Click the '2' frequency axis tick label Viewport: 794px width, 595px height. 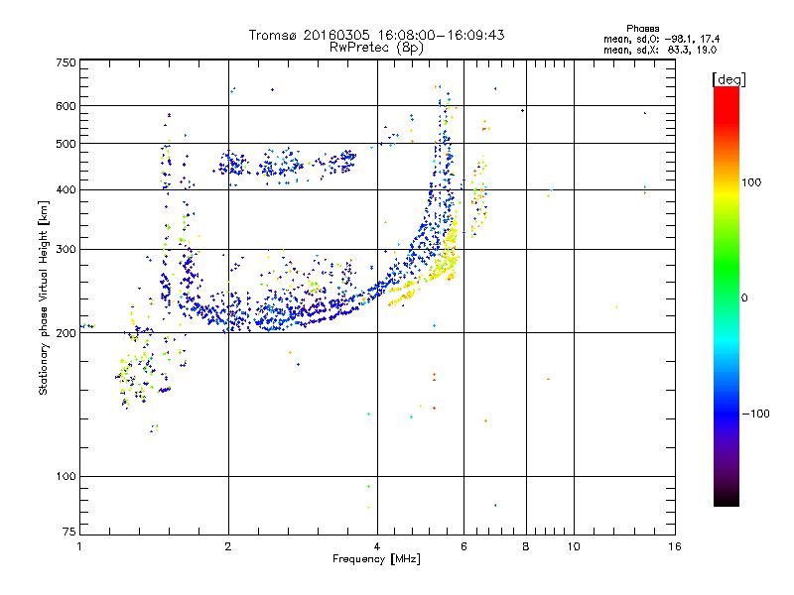(228, 546)
